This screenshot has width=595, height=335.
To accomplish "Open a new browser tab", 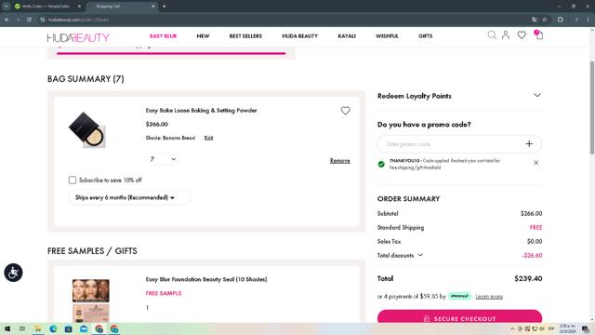I will click(x=164, y=7).
